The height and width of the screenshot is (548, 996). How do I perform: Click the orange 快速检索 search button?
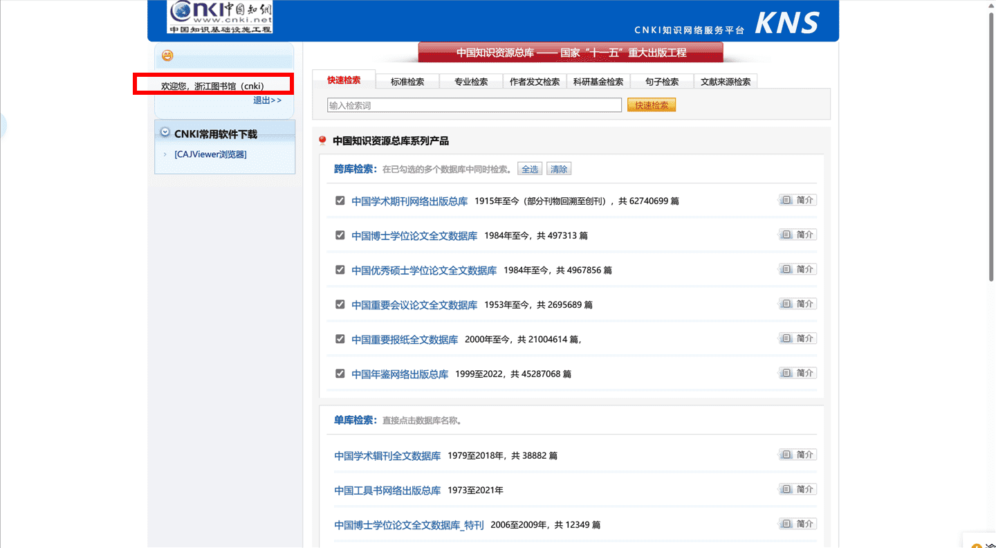coord(652,105)
